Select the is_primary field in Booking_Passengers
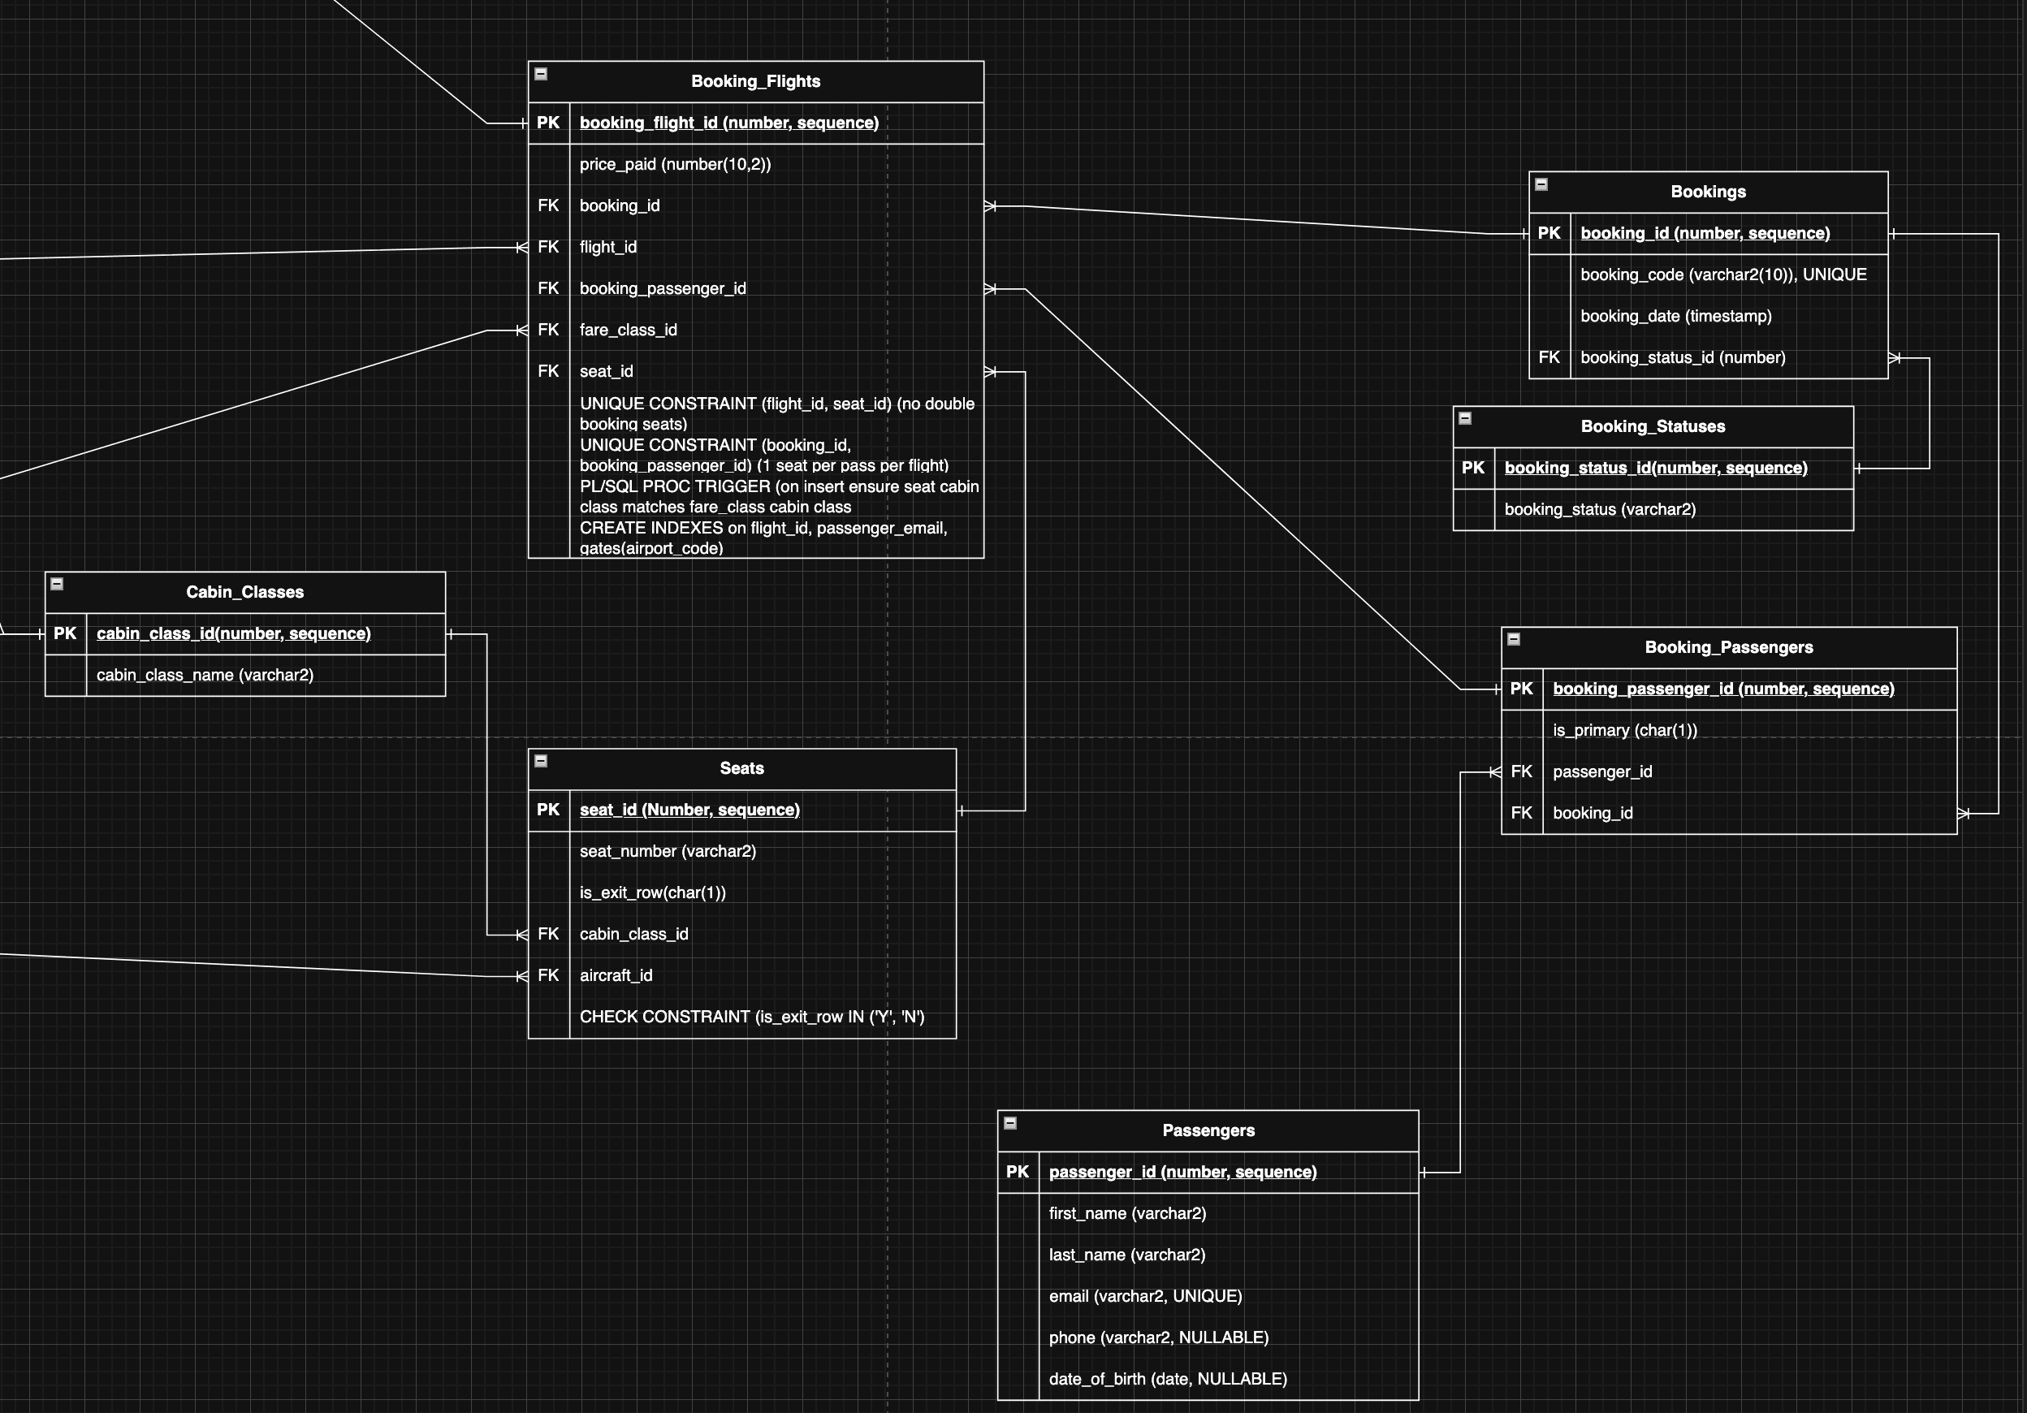 pyautogui.click(x=1625, y=730)
